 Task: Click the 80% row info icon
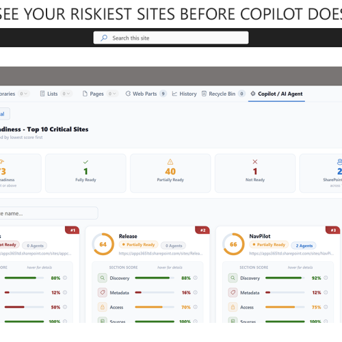(x=65, y=278)
